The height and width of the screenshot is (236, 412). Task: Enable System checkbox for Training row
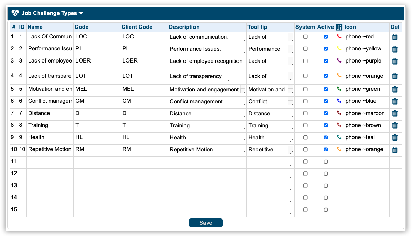(305, 125)
